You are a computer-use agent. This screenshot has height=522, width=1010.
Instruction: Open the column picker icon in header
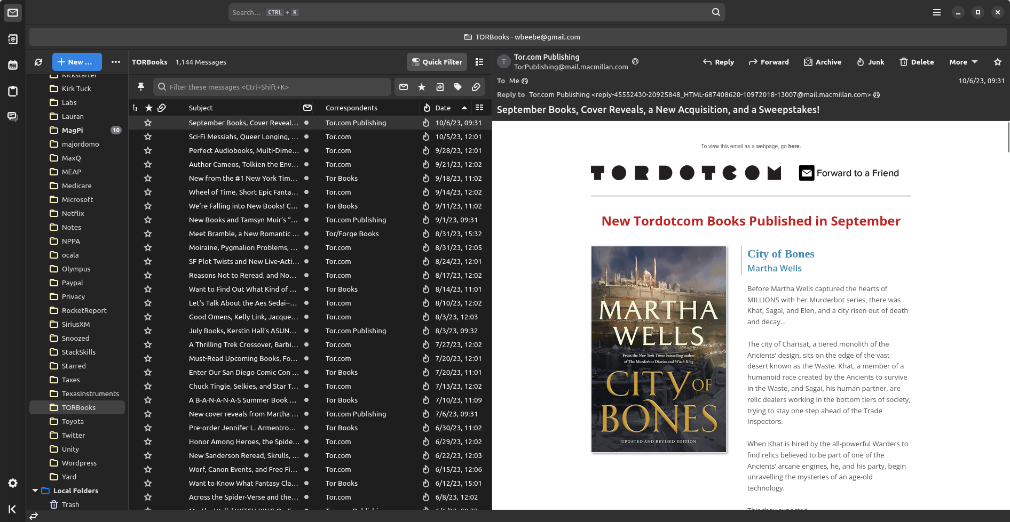tap(479, 108)
